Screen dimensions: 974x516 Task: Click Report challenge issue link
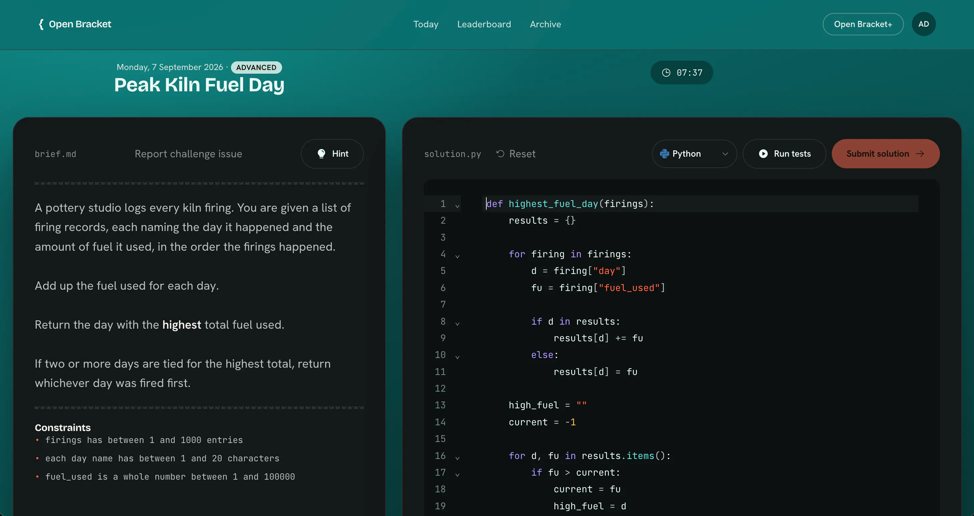pyautogui.click(x=188, y=154)
